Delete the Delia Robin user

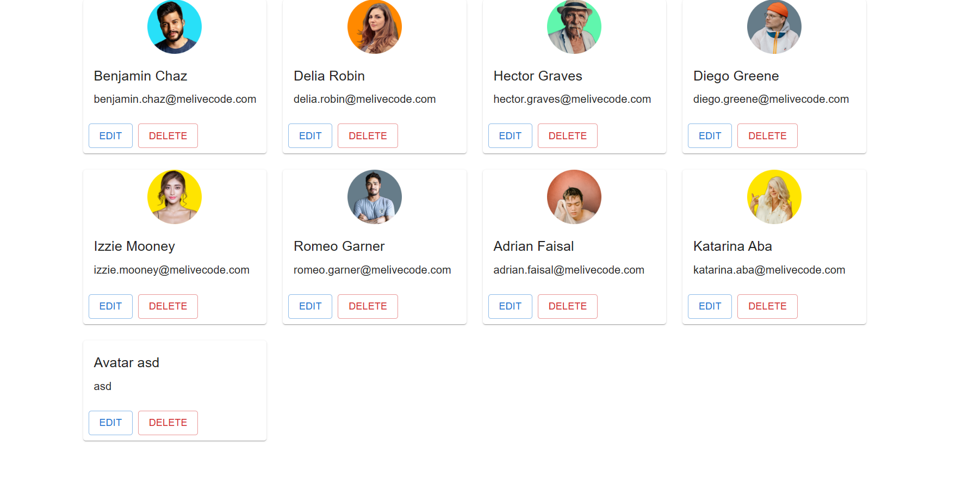click(x=368, y=136)
